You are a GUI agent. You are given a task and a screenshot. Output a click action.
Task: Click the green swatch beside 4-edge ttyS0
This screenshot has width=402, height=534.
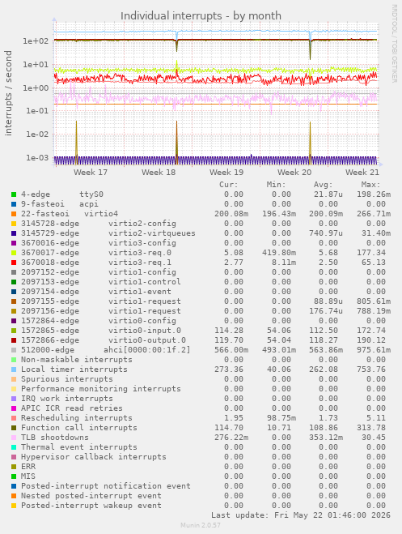pos(14,194)
